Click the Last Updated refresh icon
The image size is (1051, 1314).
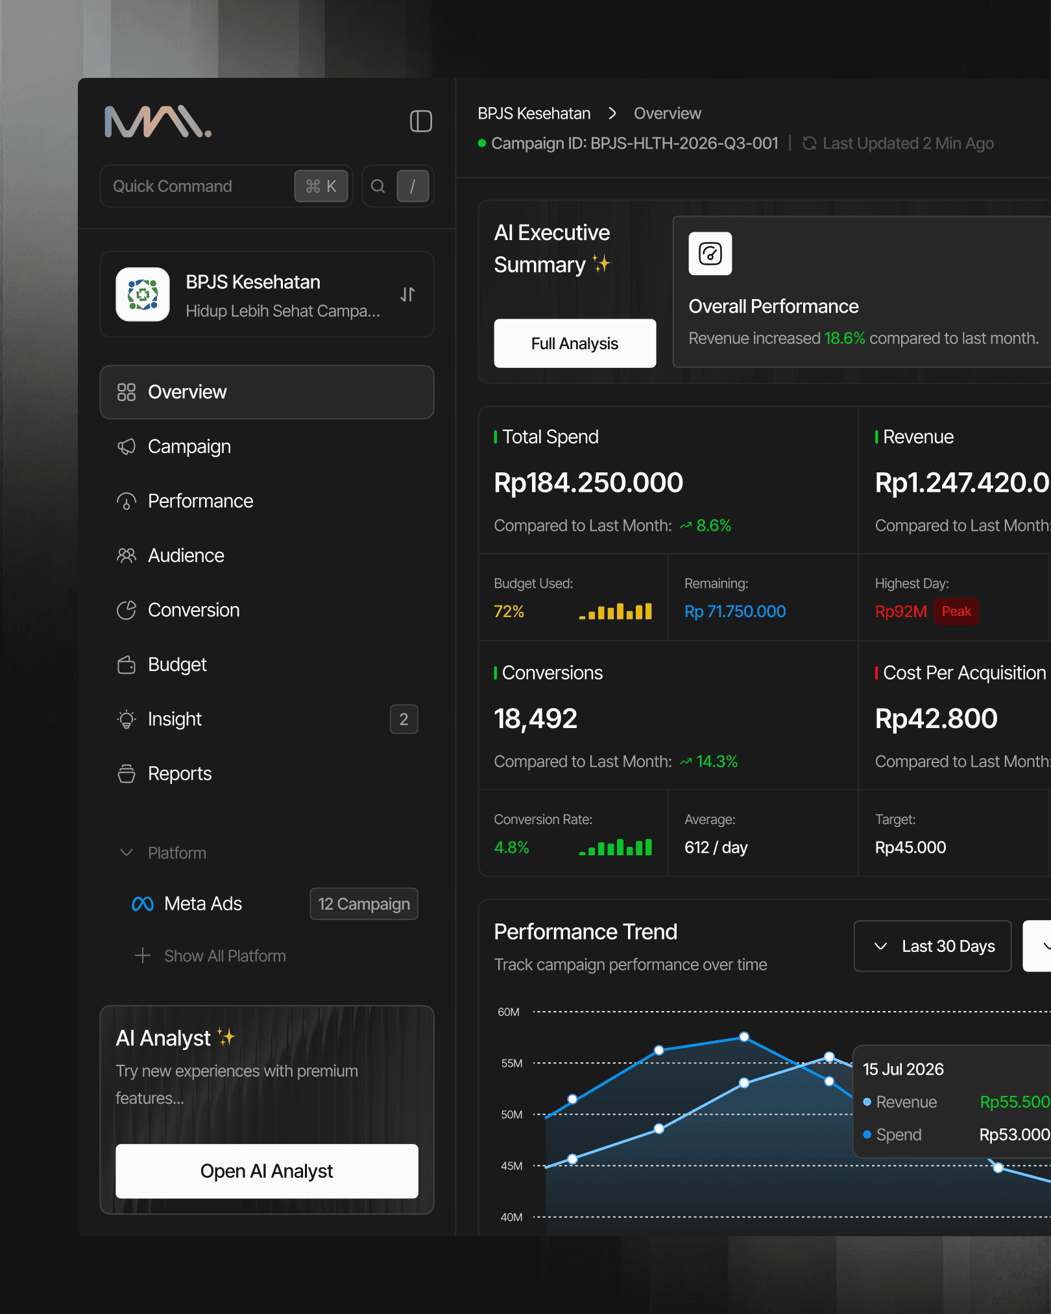pyautogui.click(x=809, y=143)
